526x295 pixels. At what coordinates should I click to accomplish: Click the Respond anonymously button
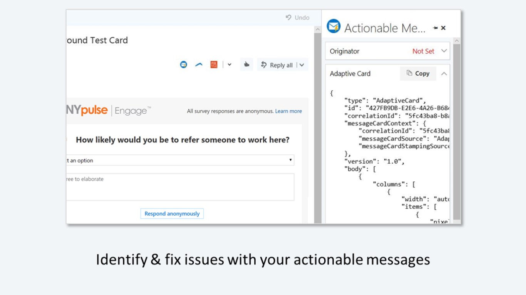click(x=172, y=214)
